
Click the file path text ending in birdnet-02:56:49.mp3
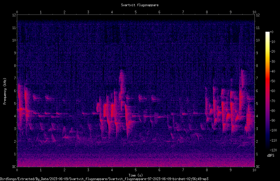104,179
